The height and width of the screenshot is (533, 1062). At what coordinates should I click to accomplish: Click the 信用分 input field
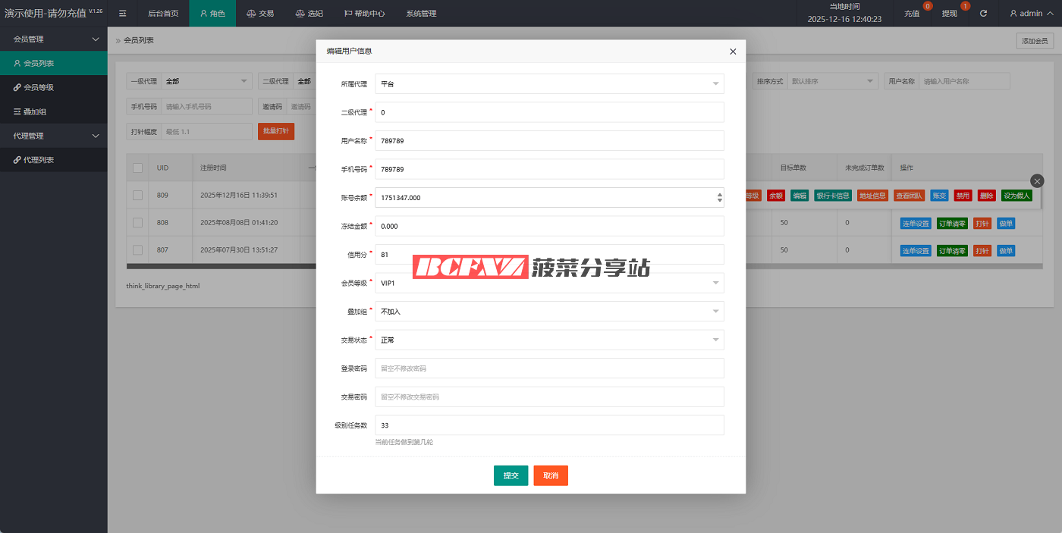549,255
